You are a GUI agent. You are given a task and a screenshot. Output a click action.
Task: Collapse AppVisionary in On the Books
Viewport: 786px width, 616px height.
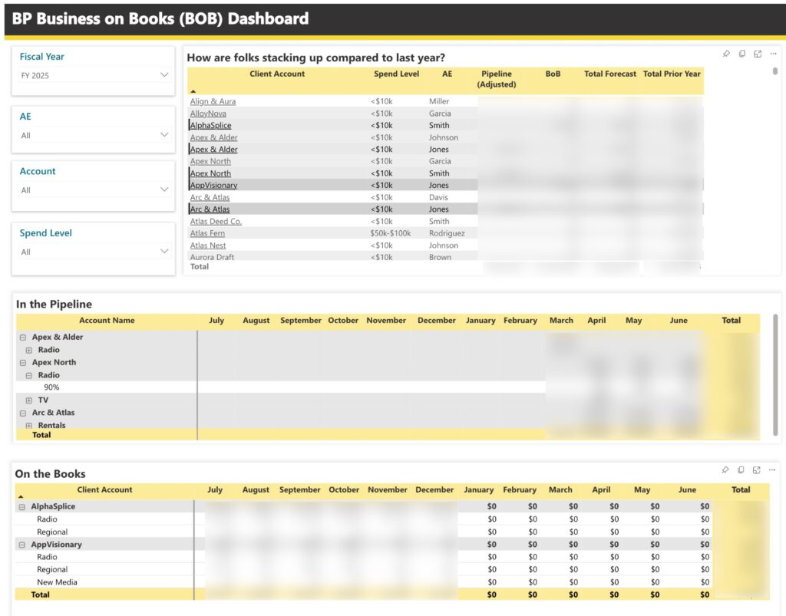(x=22, y=545)
